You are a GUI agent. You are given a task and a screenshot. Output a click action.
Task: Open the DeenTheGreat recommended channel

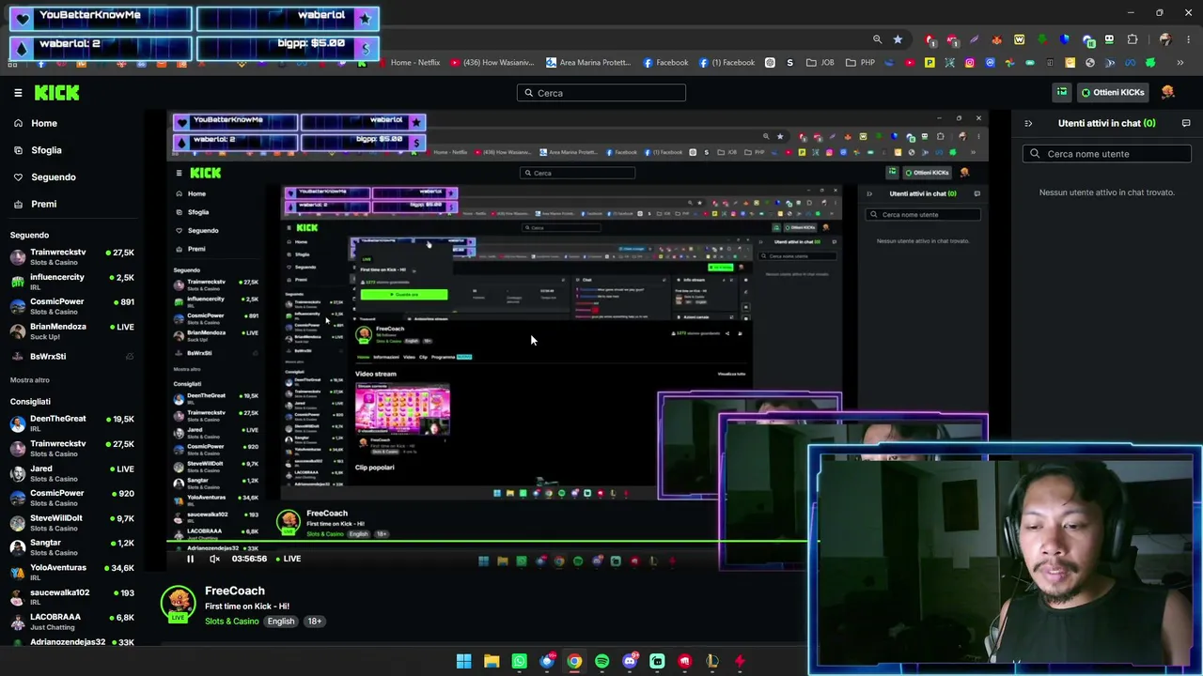point(72,423)
